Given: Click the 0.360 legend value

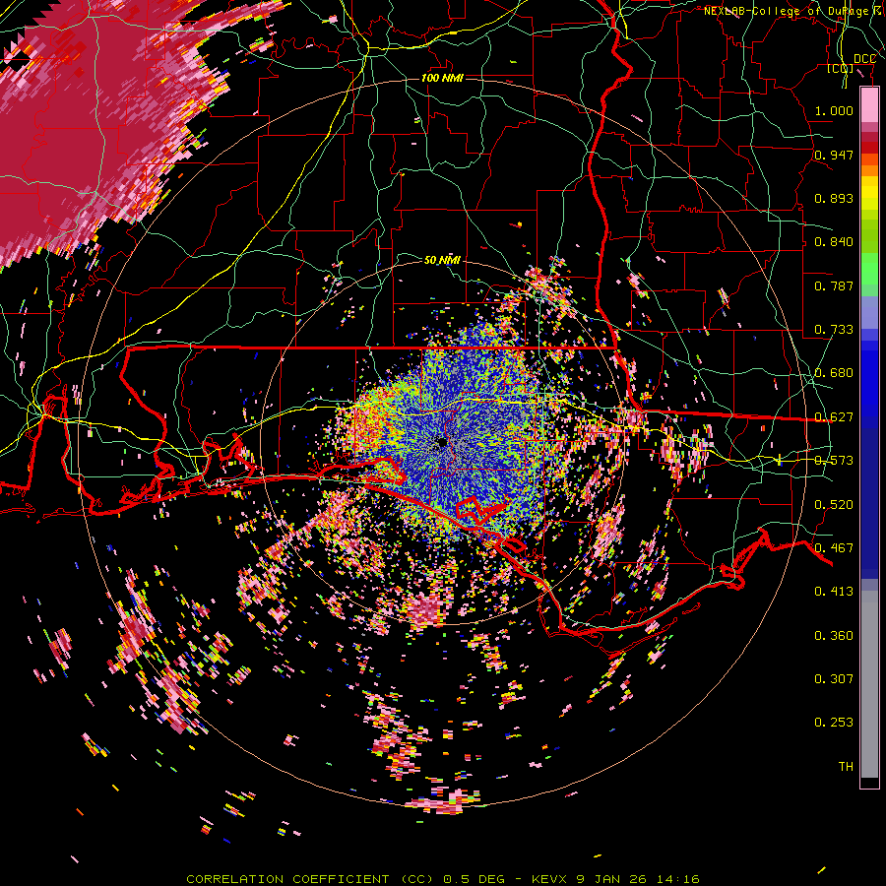Looking at the screenshot, I should point(834,636).
